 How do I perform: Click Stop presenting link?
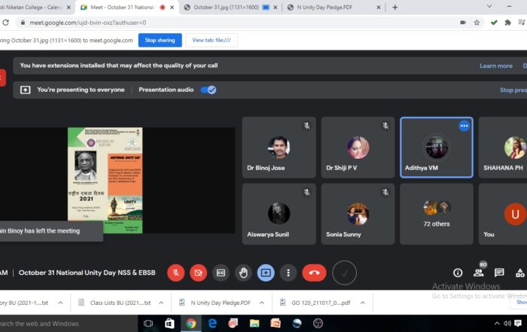point(513,90)
